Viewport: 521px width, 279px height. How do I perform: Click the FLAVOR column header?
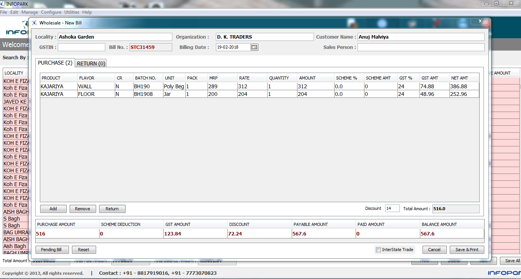tap(96, 78)
